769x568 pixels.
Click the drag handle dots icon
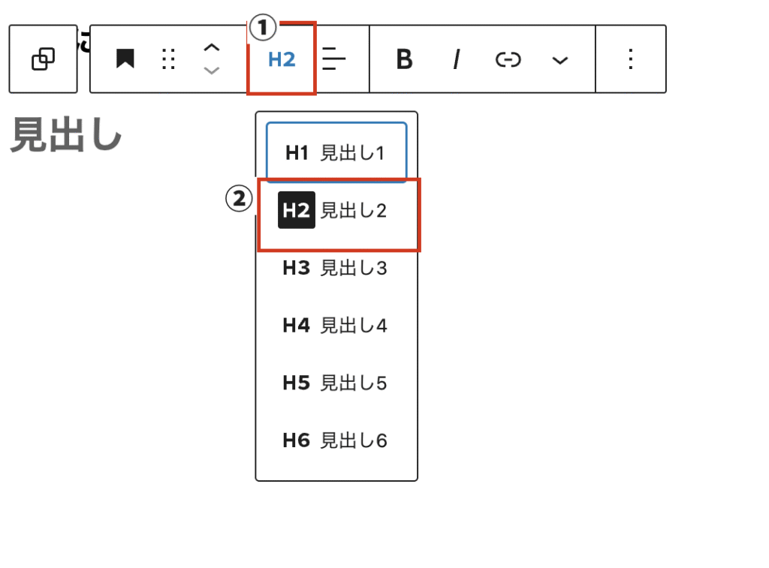[x=169, y=59]
